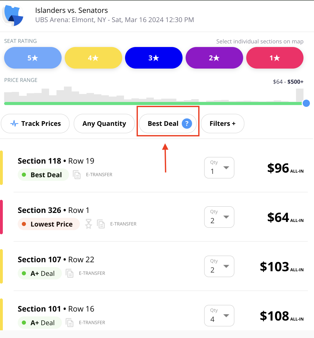Click the pulse icon in Track Prices
Viewport: 314px width, 338px height.
point(14,124)
